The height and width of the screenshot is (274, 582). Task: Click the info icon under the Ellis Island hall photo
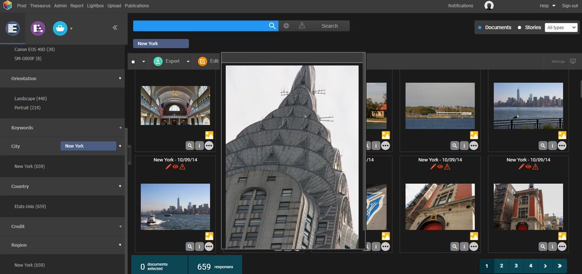pyautogui.click(x=199, y=145)
